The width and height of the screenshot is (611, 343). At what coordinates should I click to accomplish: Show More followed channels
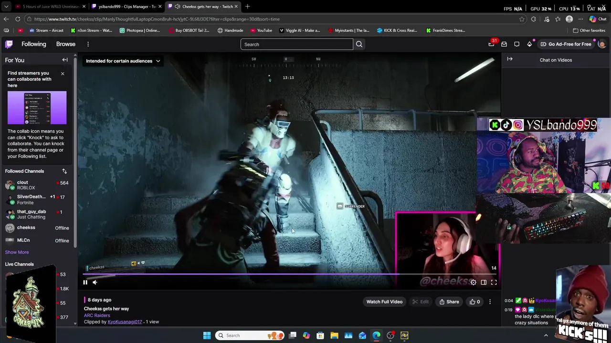(x=17, y=252)
